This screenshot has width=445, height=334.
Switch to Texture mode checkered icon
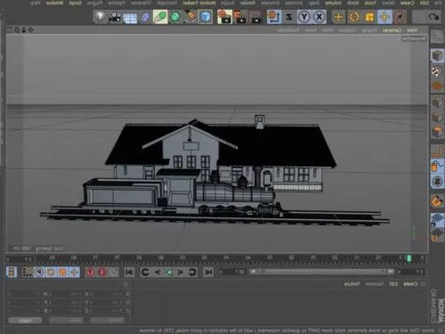click(x=437, y=71)
